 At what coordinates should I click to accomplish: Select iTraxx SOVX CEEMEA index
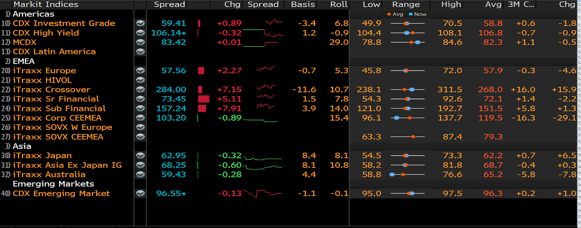58,137
